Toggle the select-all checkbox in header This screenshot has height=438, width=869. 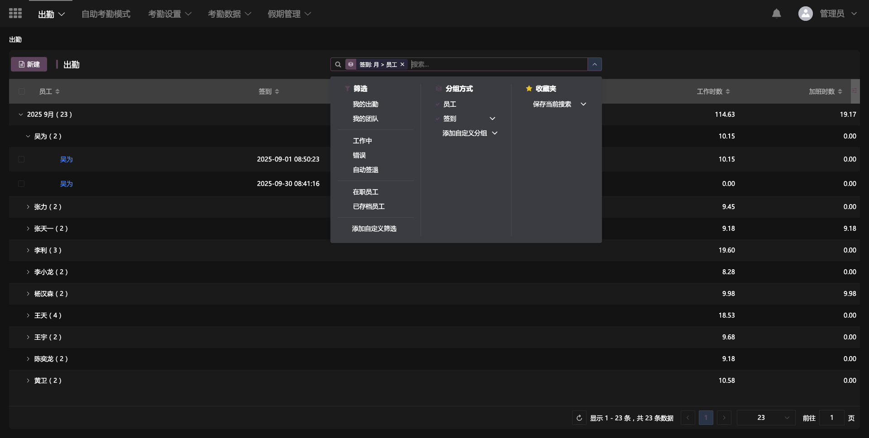[21, 92]
